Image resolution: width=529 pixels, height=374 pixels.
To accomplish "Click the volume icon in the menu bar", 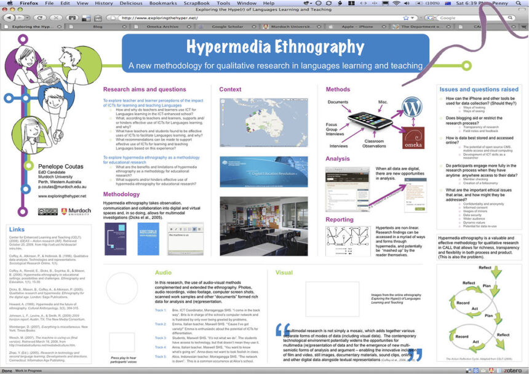I will coord(407,3).
